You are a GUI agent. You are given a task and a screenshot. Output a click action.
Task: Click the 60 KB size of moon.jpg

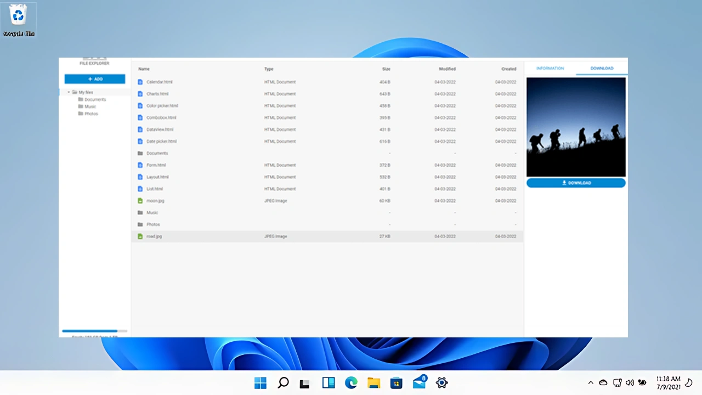click(385, 201)
